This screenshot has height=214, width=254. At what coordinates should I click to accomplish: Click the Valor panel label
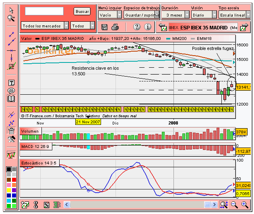[x=27, y=39]
